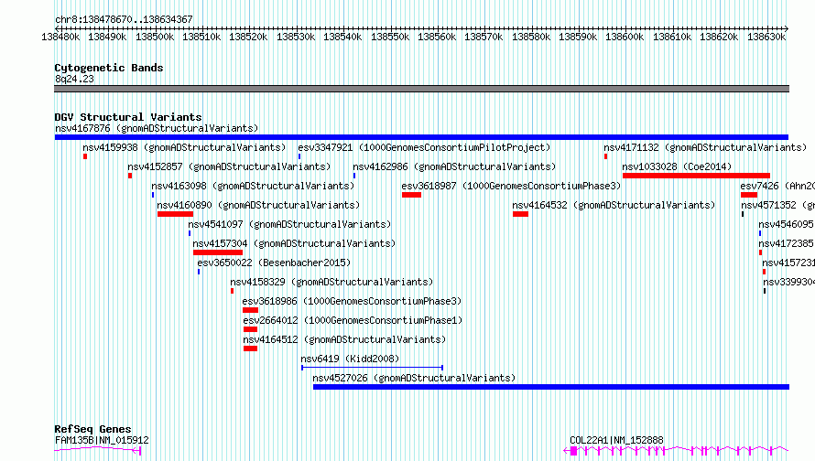Screen dimensions: 815x461
Task: Click the red esv7426 variant bar
Action: [749, 195]
